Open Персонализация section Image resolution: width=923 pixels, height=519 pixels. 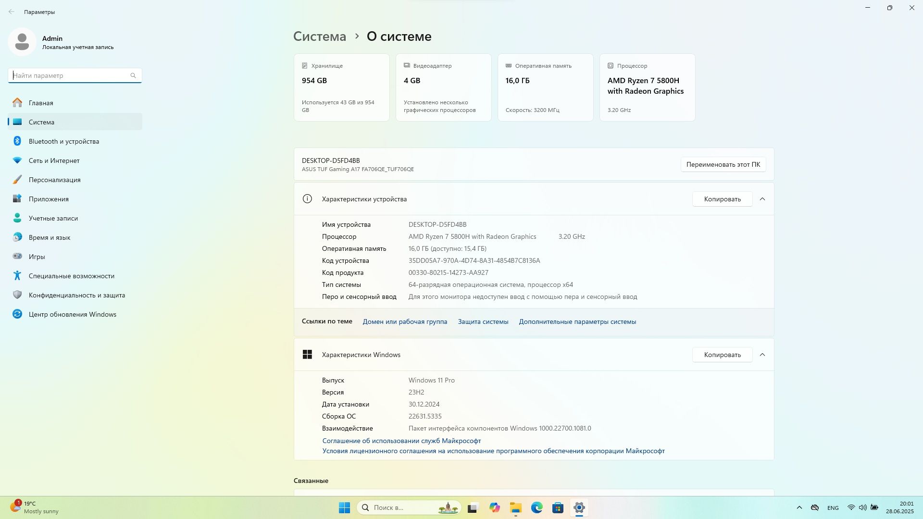pos(75,180)
